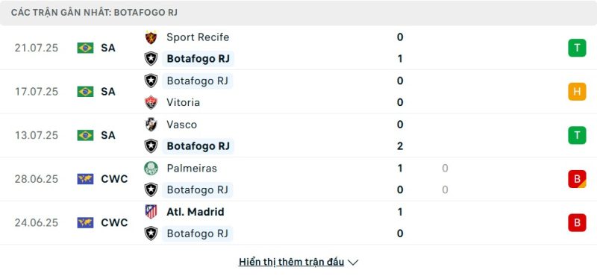The height and width of the screenshot is (279, 597).
Task: Open Hiển thị thêm trận đấu link
Action: pyautogui.click(x=291, y=263)
